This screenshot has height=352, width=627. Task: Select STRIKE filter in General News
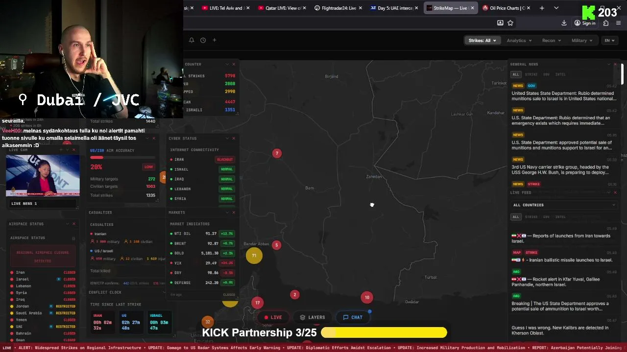(531, 75)
